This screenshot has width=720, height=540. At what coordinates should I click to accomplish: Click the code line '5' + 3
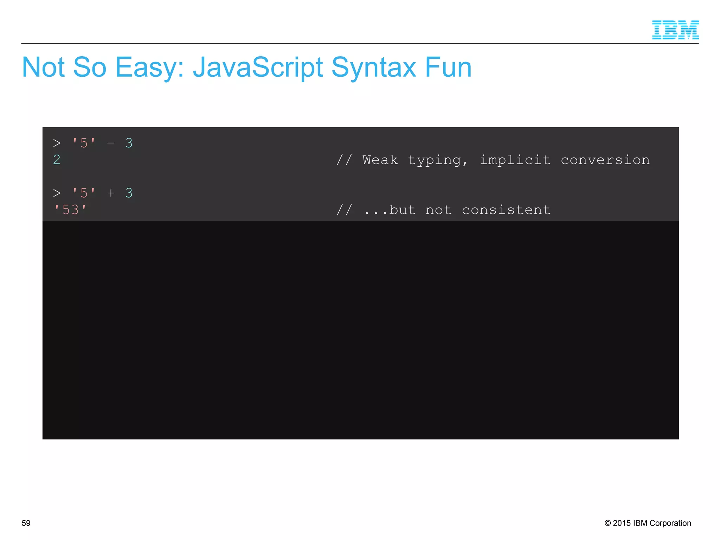click(93, 193)
